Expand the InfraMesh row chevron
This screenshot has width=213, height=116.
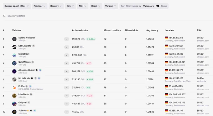coord(66,96)
